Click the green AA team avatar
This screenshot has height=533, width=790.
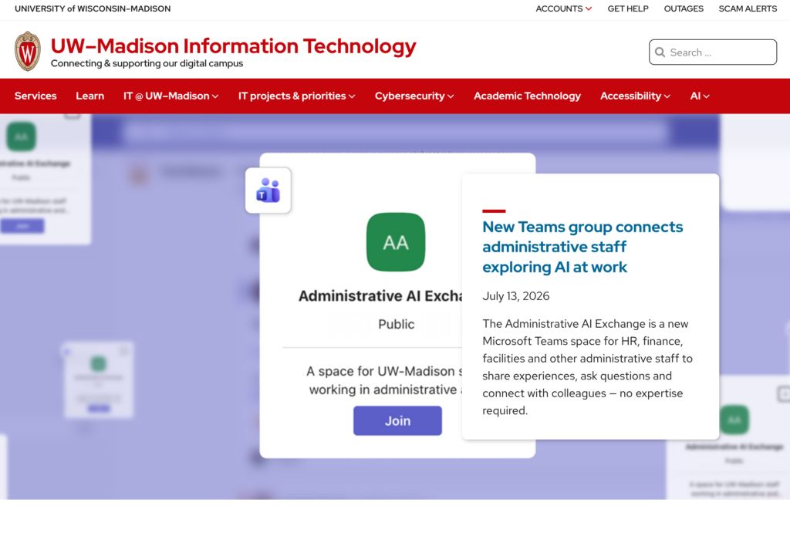396,241
